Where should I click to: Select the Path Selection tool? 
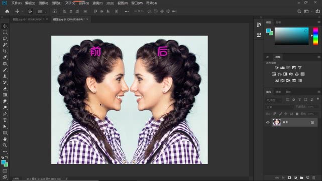(5, 126)
